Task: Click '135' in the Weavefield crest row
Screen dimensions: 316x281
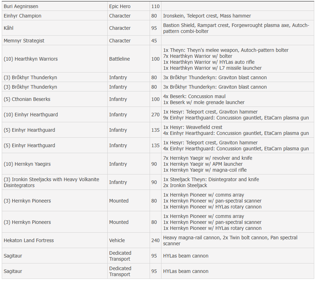Action: click(x=156, y=130)
